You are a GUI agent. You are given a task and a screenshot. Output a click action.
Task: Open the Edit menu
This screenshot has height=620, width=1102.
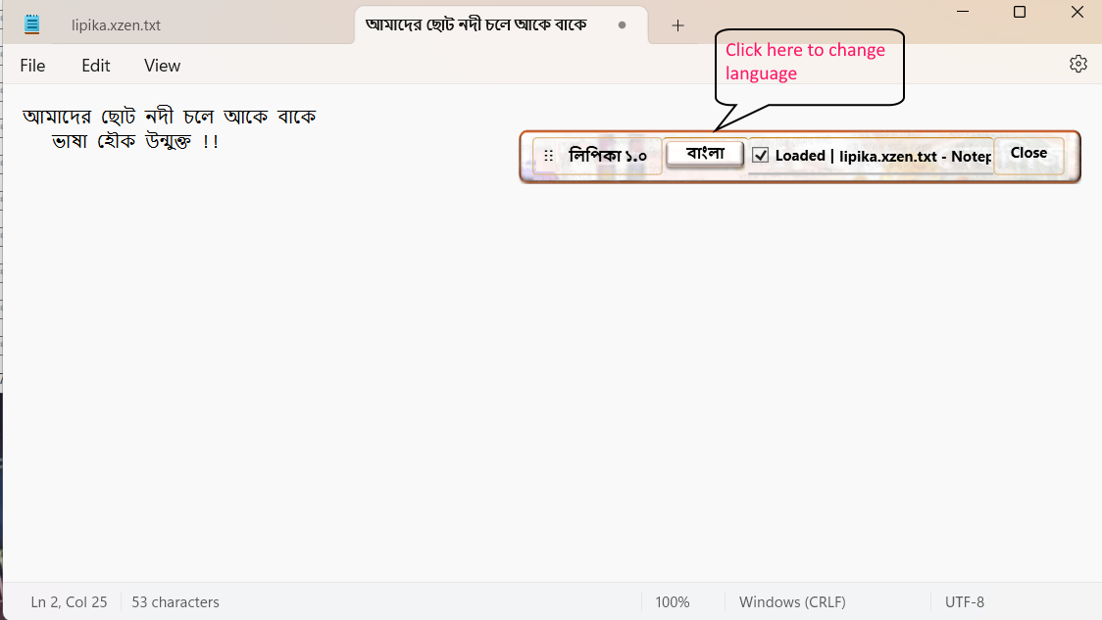(96, 66)
